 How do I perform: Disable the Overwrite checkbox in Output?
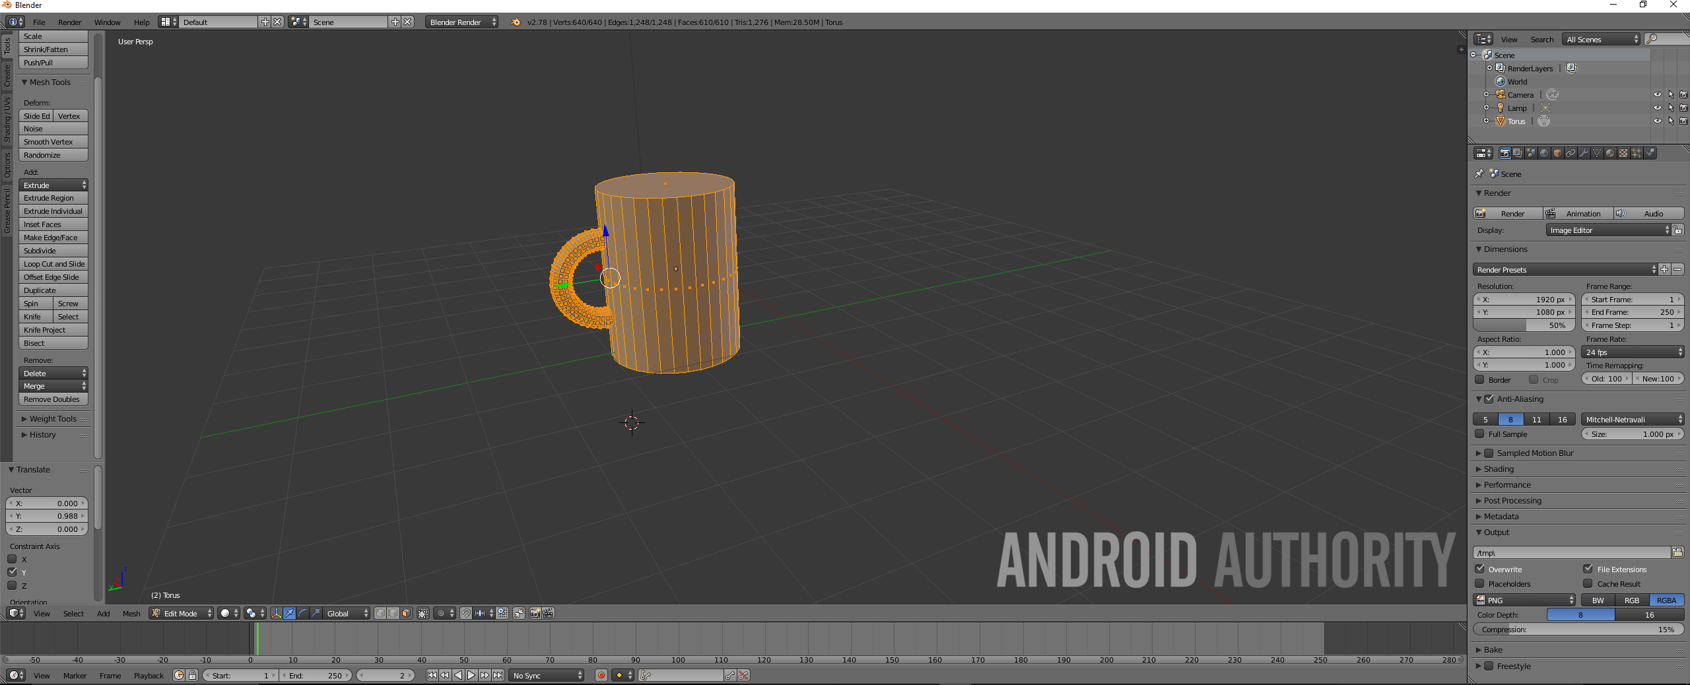[1480, 569]
